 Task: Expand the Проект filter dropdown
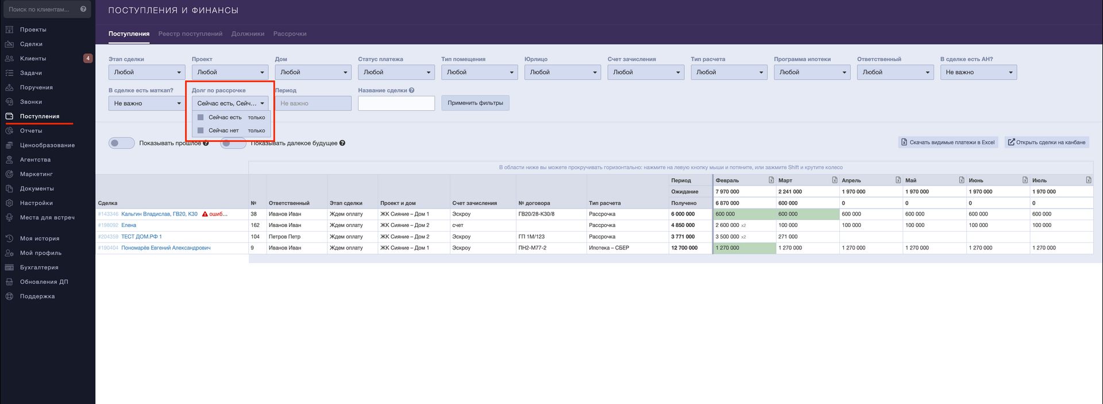click(x=230, y=72)
